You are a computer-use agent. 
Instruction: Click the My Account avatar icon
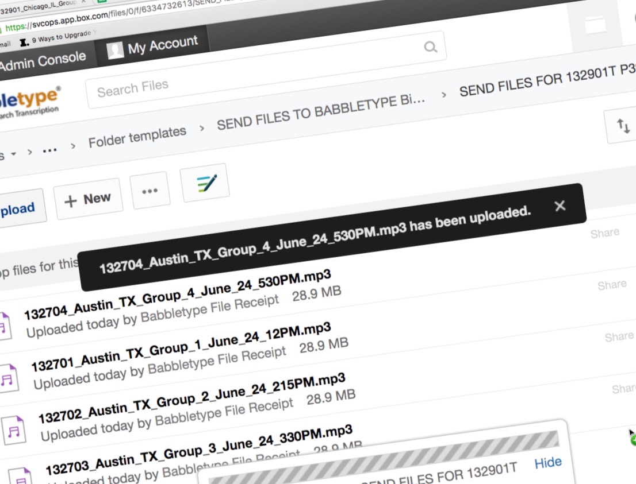pyautogui.click(x=115, y=50)
